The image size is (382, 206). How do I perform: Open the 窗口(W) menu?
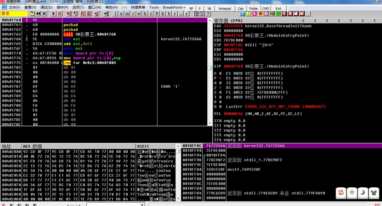[x=95, y=7]
